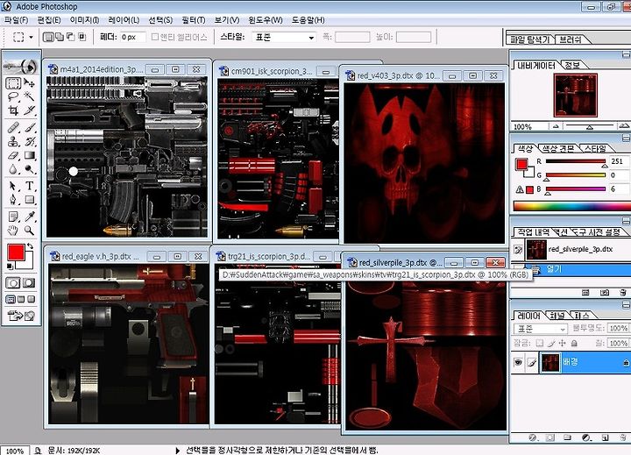Select the Blur tool
631x455 pixels.
(13, 169)
